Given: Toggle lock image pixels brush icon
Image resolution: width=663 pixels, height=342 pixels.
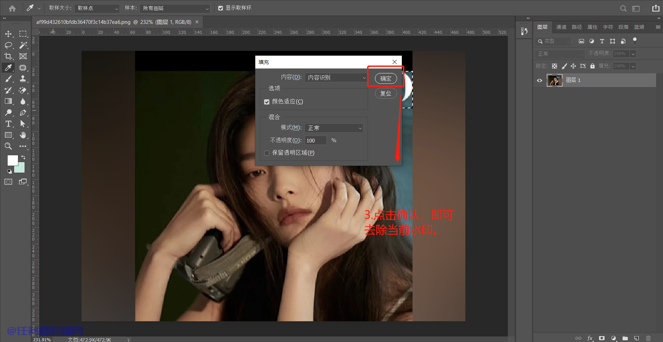Looking at the screenshot, I should (x=564, y=66).
